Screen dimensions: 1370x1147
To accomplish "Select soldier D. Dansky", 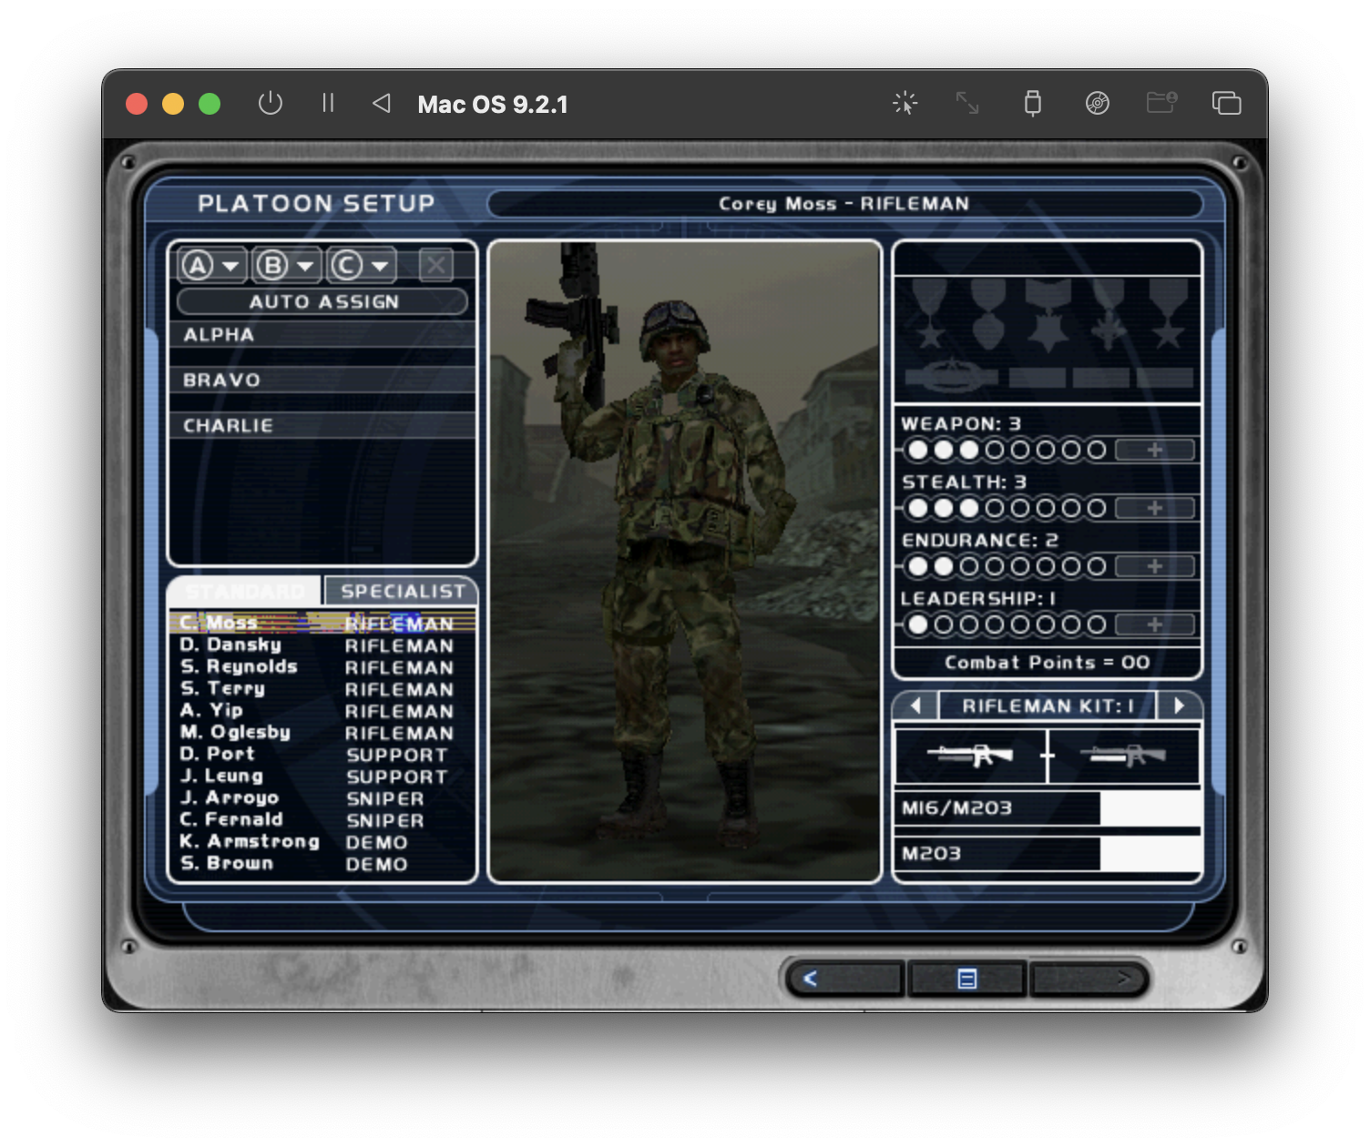I will point(322,645).
